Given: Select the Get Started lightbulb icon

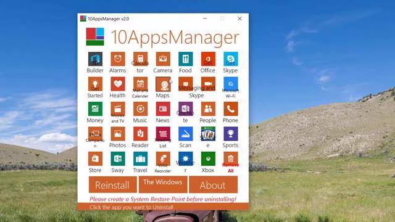Looking at the screenshot, I should (x=95, y=84).
